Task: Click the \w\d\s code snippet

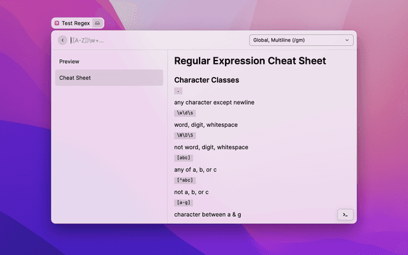Action: [x=186, y=113]
